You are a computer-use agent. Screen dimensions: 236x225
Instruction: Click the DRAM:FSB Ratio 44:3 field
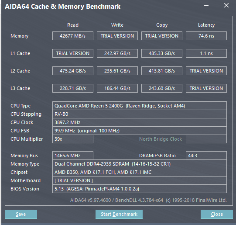pyautogui.click(x=206, y=156)
